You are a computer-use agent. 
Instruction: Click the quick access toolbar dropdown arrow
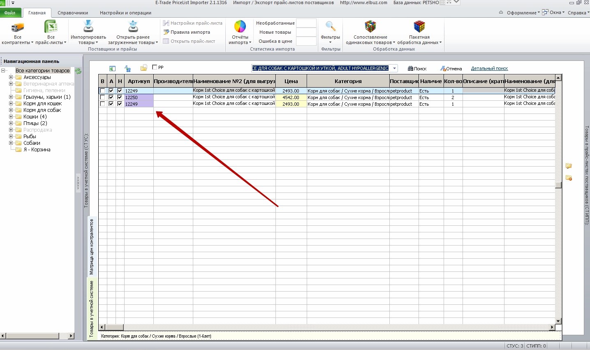pos(13,3)
